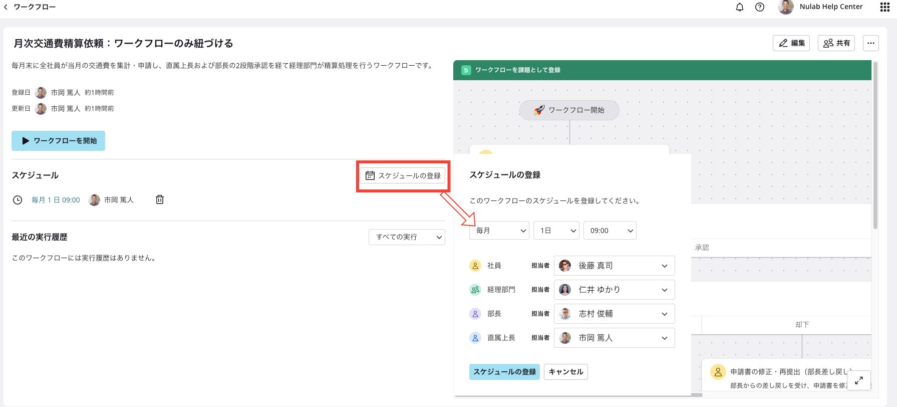
Task: Click the スケジュールの登録 calendar button
Action: coord(403,175)
